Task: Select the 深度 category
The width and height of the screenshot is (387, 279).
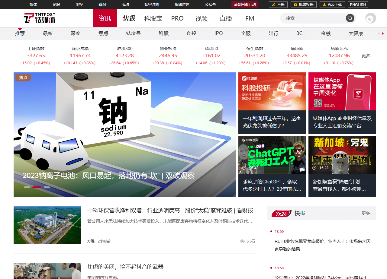Action: (76, 33)
